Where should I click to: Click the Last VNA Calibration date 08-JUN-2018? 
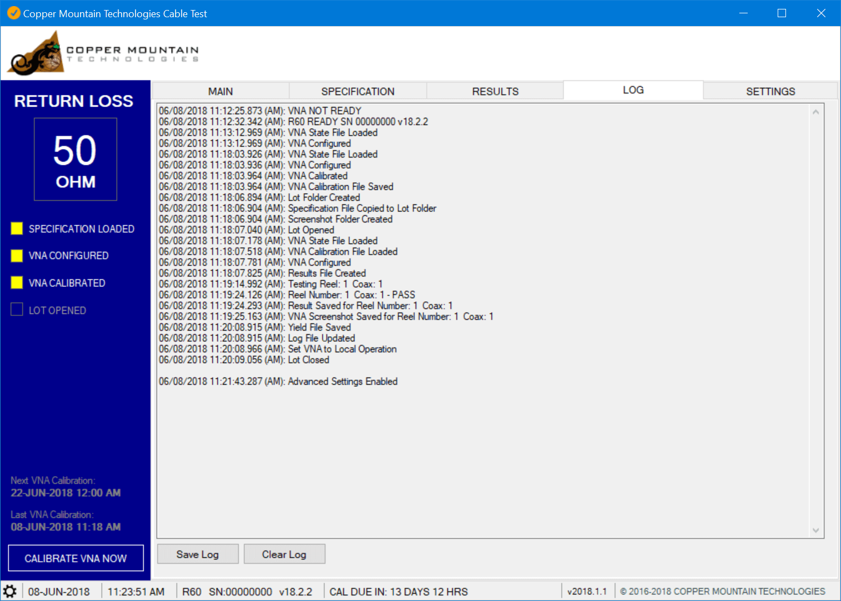pyautogui.click(x=66, y=527)
